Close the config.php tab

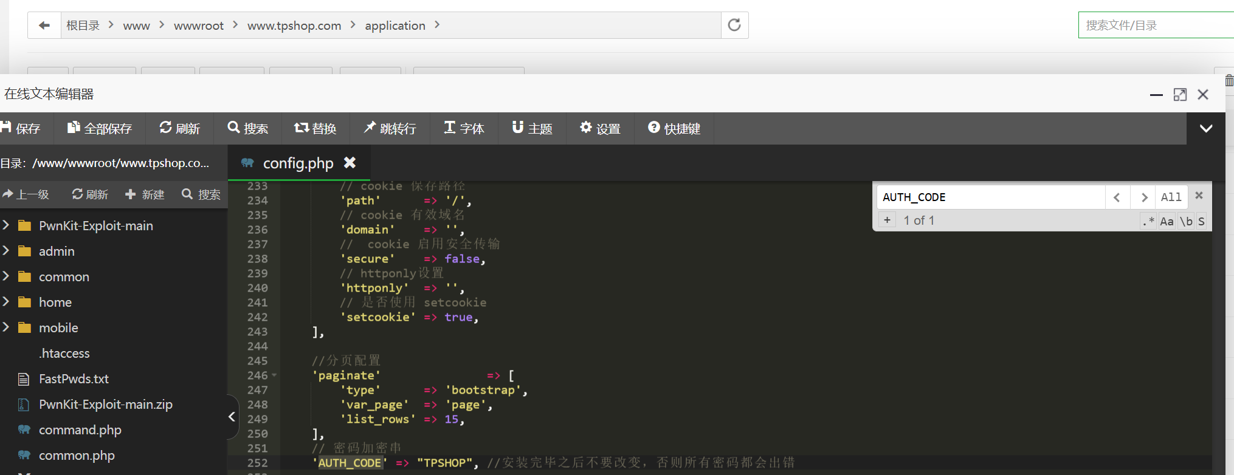350,163
